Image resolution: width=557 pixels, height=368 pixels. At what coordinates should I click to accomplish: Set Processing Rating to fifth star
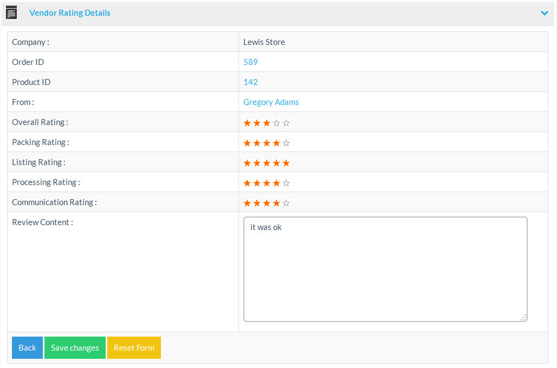(x=286, y=183)
